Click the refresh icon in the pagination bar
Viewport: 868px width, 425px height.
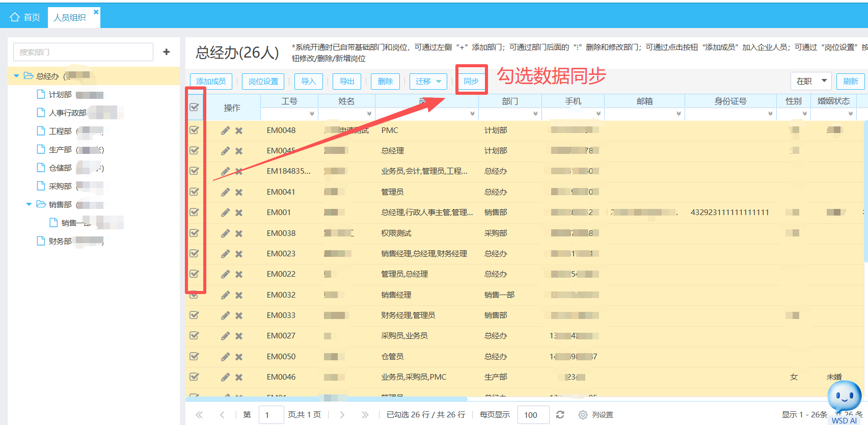coord(560,415)
